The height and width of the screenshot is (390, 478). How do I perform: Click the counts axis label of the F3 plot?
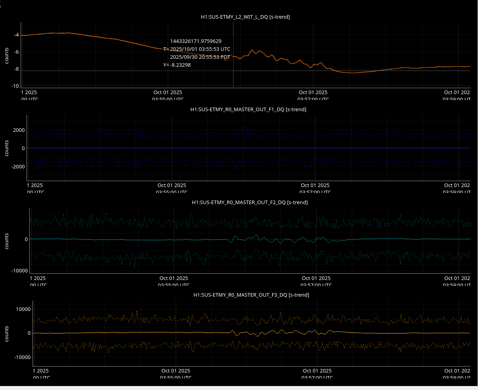pyautogui.click(x=7, y=334)
